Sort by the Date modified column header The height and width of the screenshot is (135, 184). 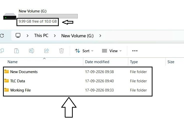click(x=97, y=62)
